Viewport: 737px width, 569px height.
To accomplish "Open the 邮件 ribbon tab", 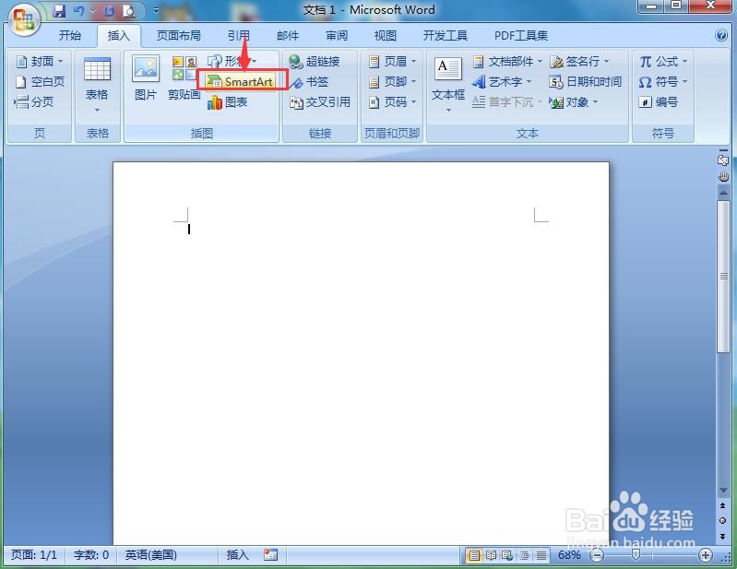I will [x=288, y=36].
